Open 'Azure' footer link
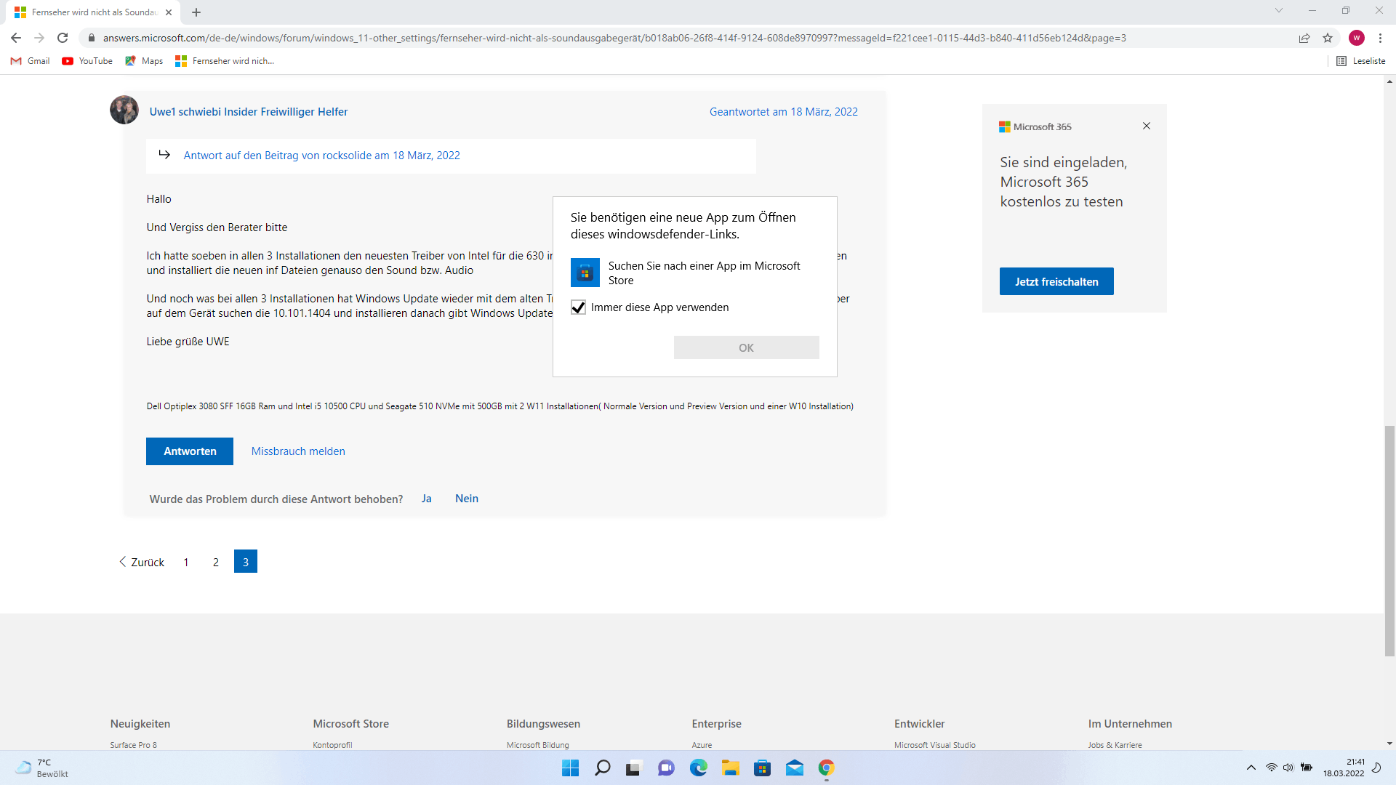Image resolution: width=1396 pixels, height=785 pixels. pyautogui.click(x=702, y=745)
